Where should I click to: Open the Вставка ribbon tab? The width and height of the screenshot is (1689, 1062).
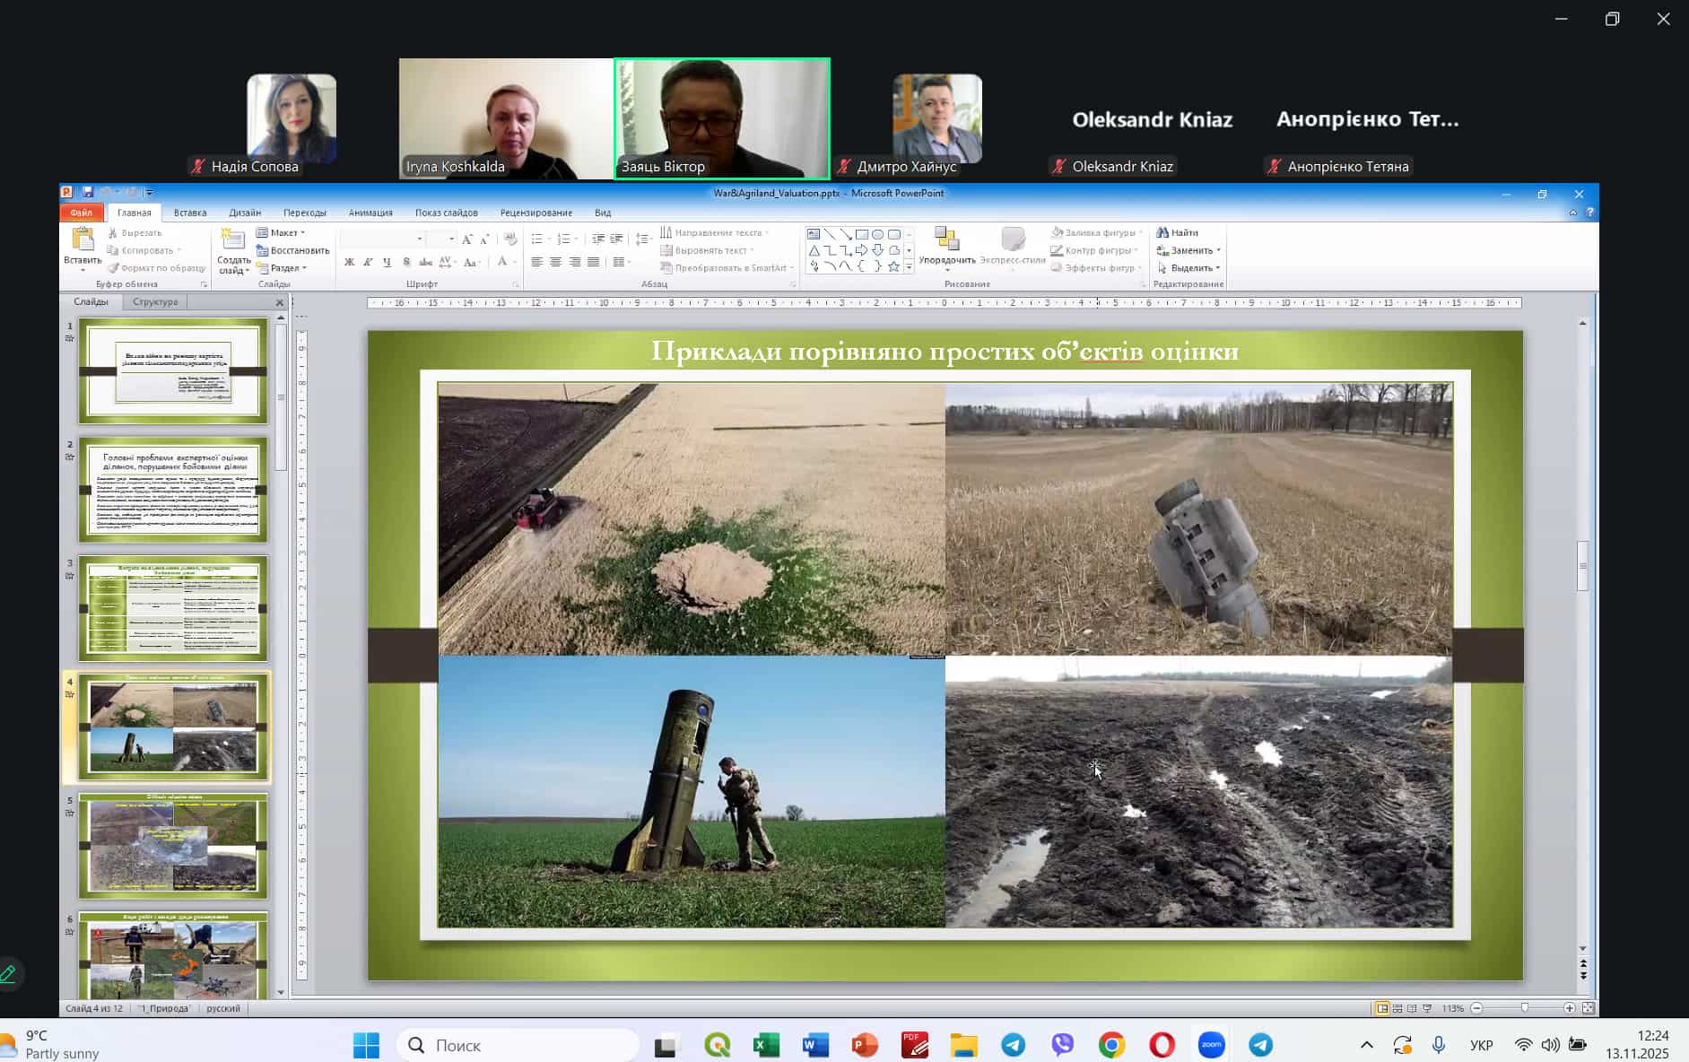[x=189, y=213]
